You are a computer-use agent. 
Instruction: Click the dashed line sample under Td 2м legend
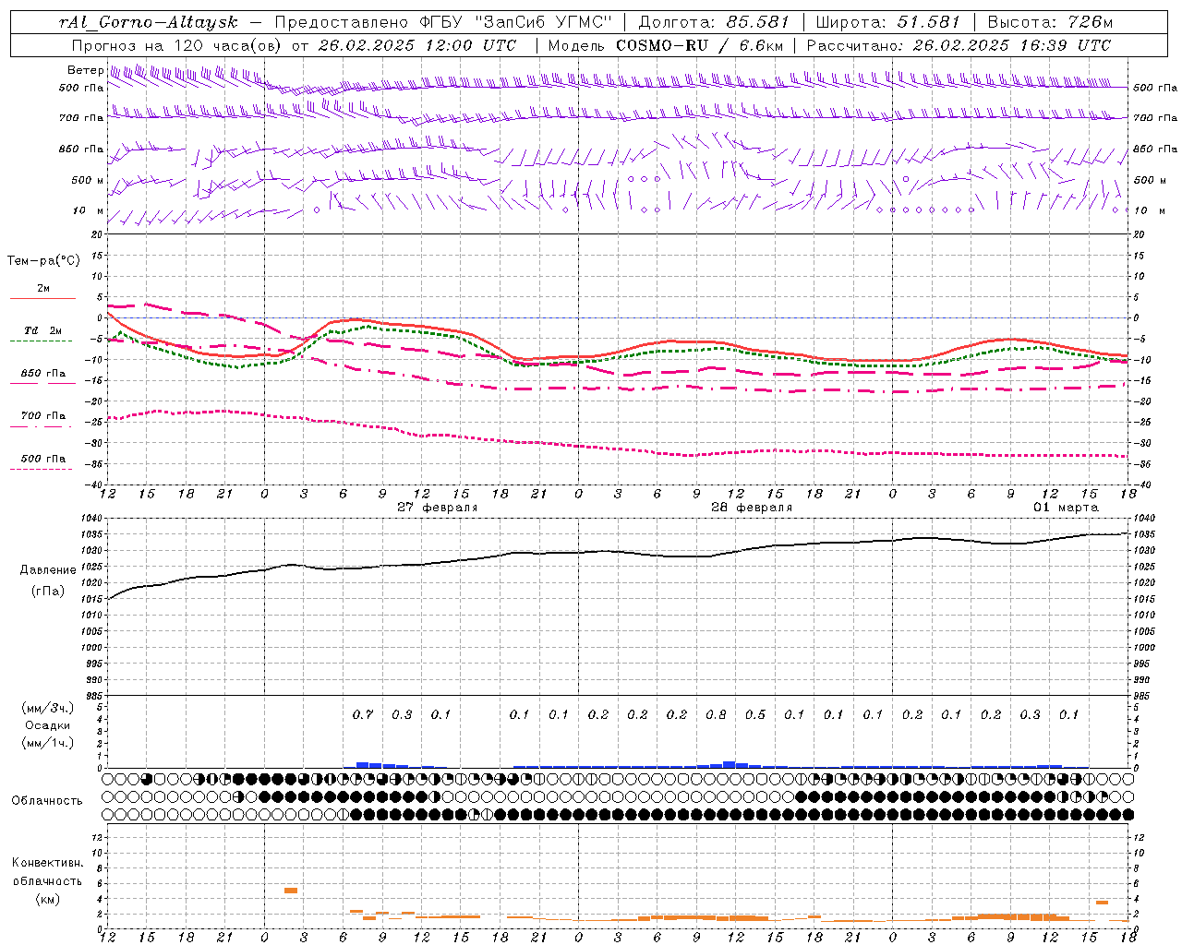[x=41, y=341]
